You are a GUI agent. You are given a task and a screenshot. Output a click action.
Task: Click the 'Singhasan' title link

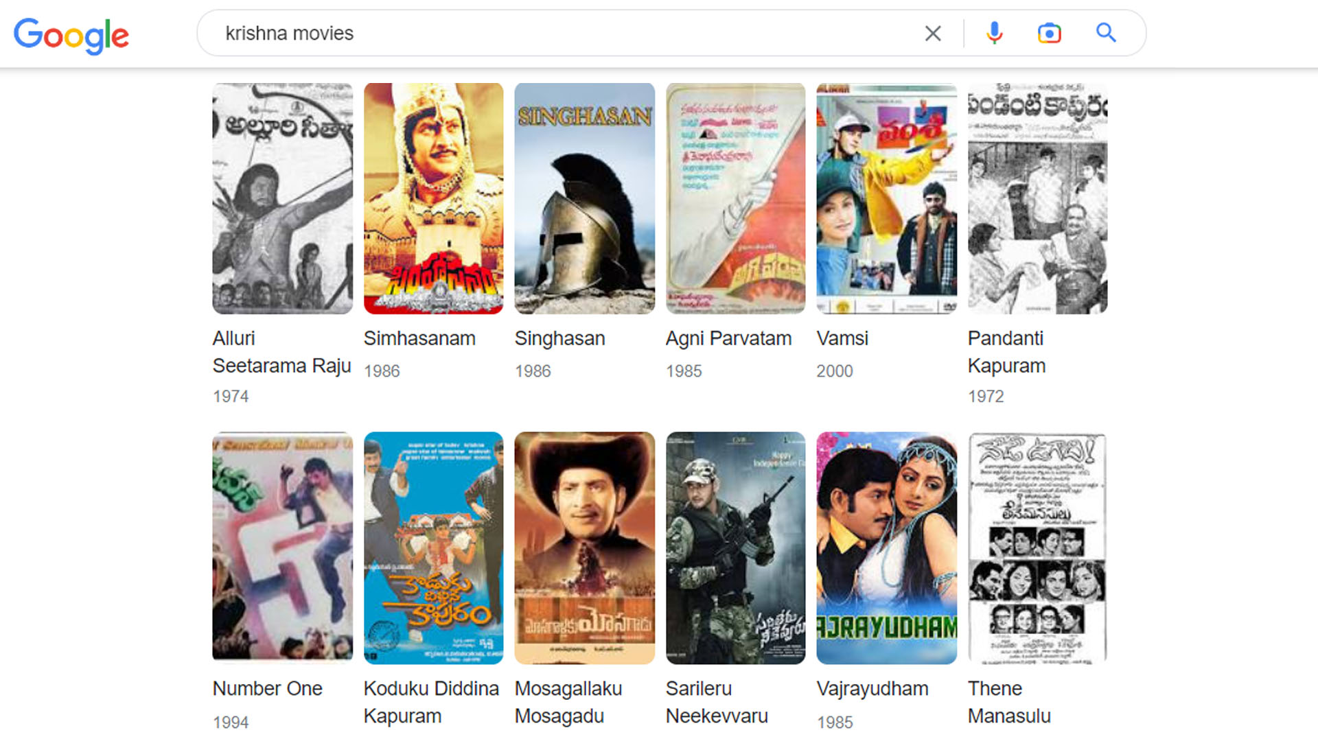pos(559,338)
